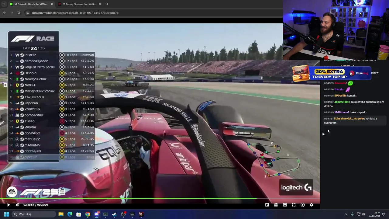The width and height of the screenshot is (389, 219).
Task: View site information icon in address bar
Action: pyautogui.click(x=28, y=13)
